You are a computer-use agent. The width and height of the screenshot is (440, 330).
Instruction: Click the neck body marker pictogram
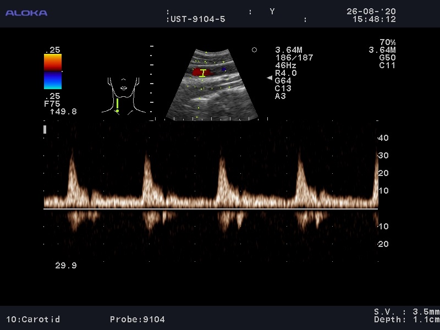(x=125, y=95)
